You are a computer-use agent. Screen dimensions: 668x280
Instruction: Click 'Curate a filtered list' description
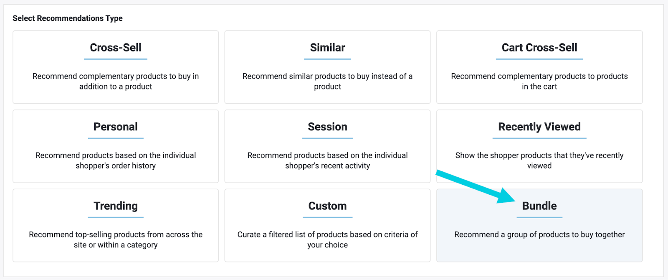[327, 240]
